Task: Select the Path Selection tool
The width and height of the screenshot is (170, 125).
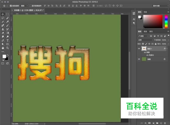Action: coord(3,44)
